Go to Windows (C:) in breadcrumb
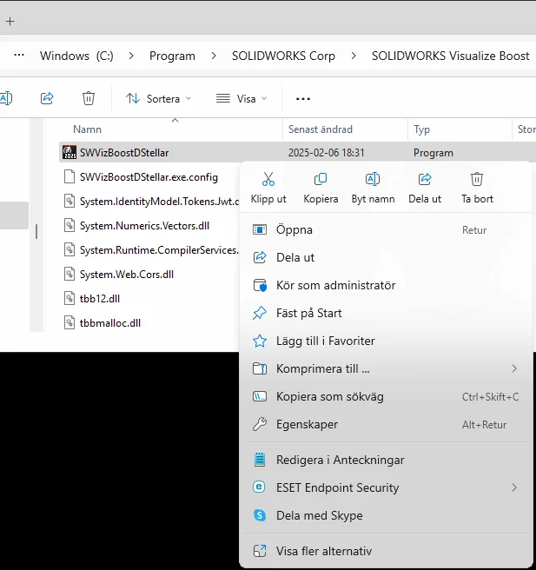Image resolution: width=536 pixels, height=570 pixels. 76,56
